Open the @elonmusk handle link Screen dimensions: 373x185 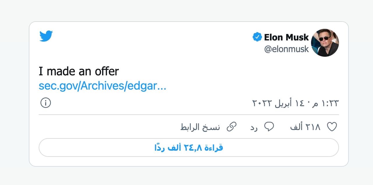(286, 49)
